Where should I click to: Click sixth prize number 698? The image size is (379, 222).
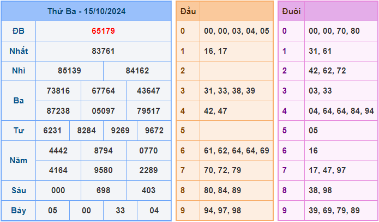coord(103,190)
